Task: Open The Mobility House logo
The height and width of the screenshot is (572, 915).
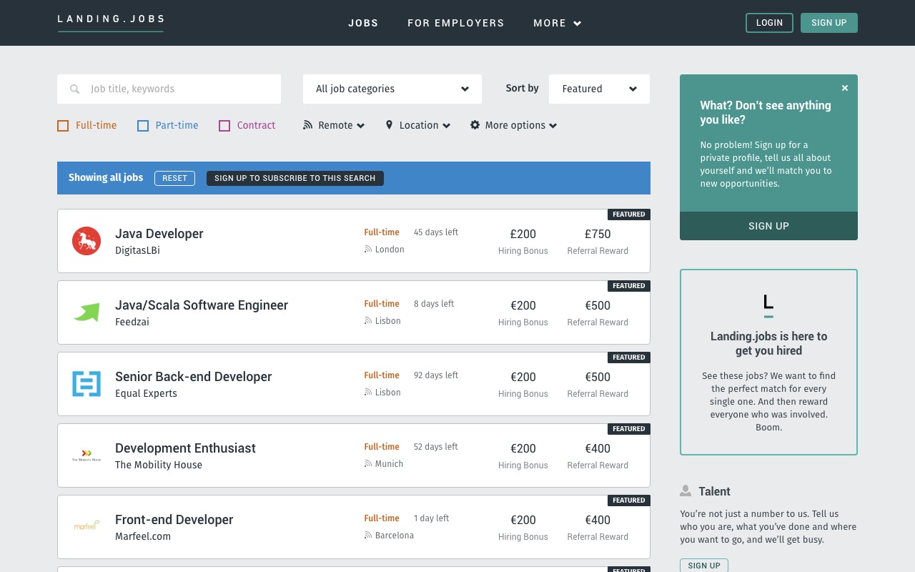Action: [86, 455]
